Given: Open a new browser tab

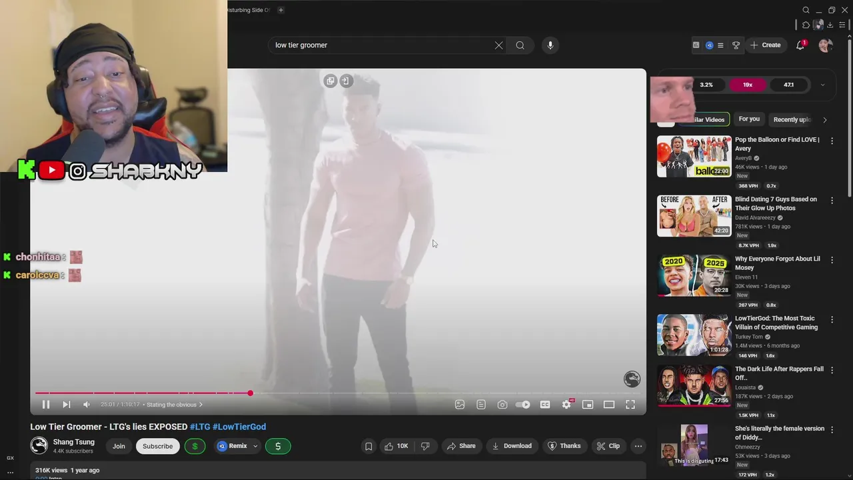Looking at the screenshot, I should (281, 10).
